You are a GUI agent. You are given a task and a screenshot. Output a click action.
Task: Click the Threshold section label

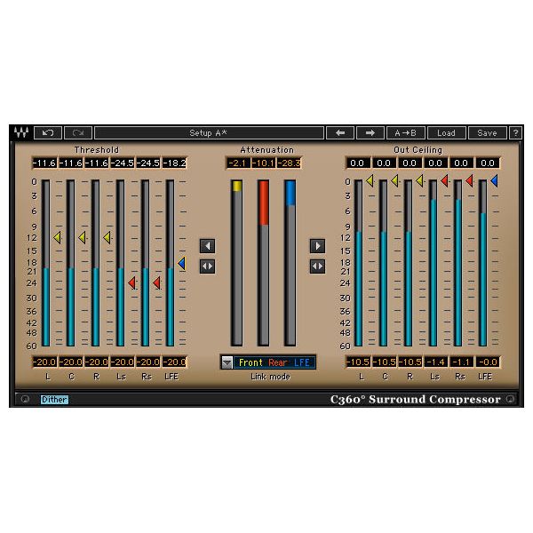97,150
